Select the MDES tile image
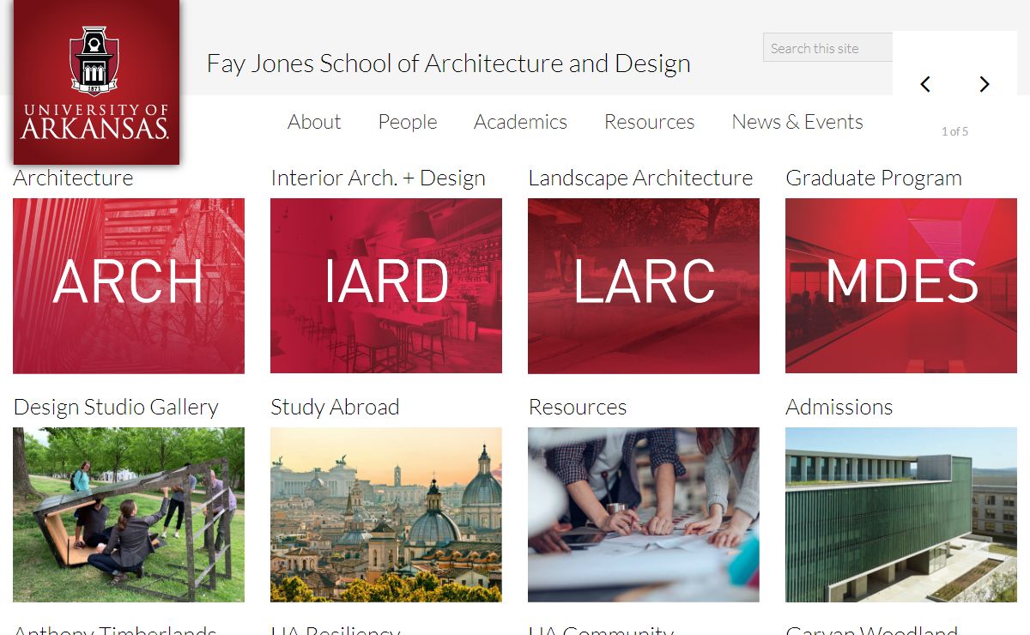 coord(901,286)
